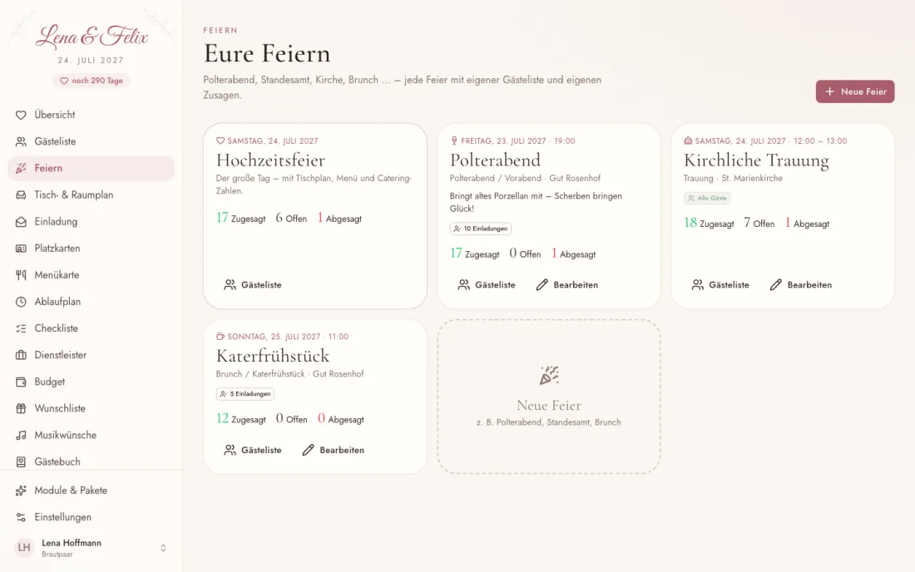Click the '10 Einladungen' badge
The height and width of the screenshot is (572, 915).
(x=480, y=229)
